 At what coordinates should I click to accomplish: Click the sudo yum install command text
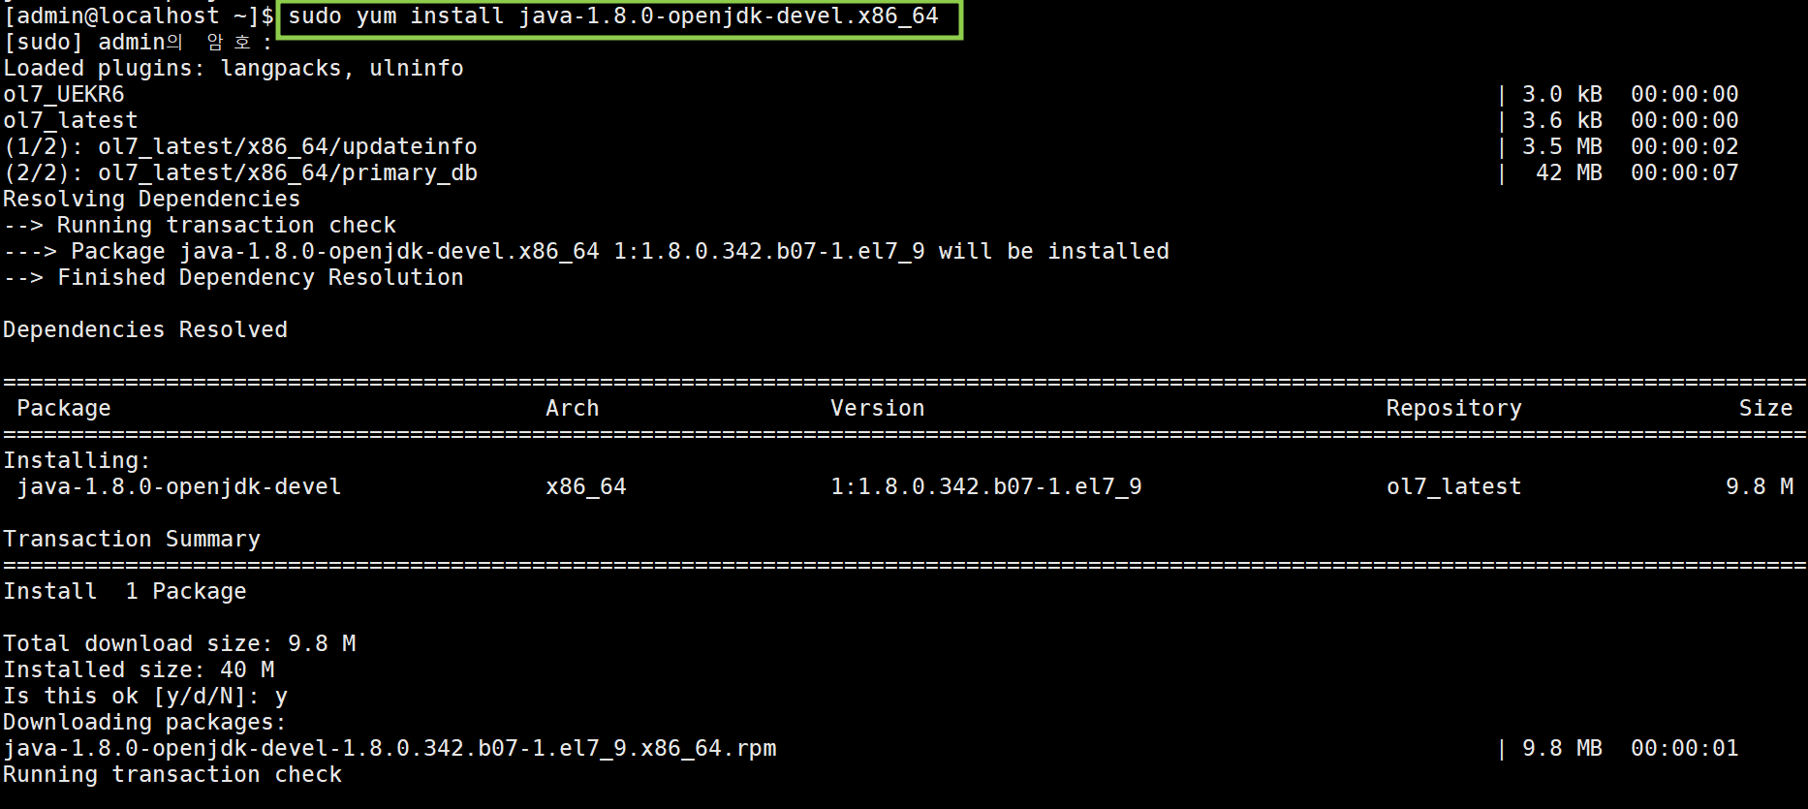click(613, 16)
